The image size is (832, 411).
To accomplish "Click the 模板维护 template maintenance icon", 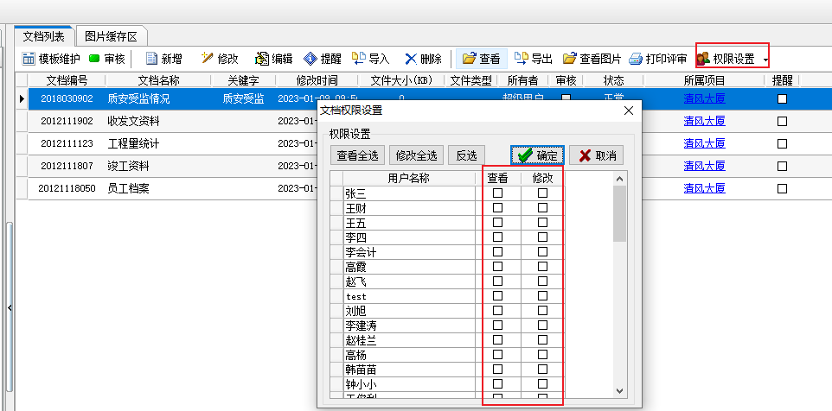I will [29, 59].
